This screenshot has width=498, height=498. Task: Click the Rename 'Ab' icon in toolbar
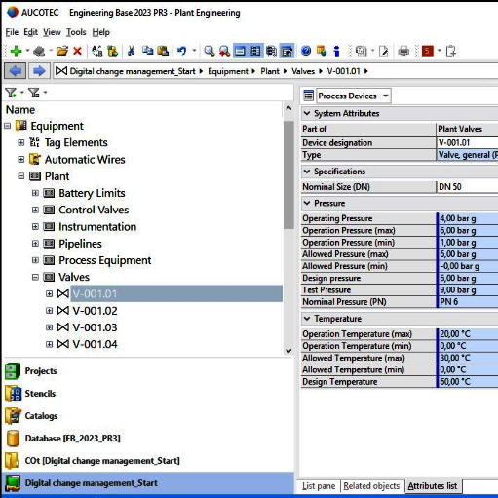coord(96,51)
